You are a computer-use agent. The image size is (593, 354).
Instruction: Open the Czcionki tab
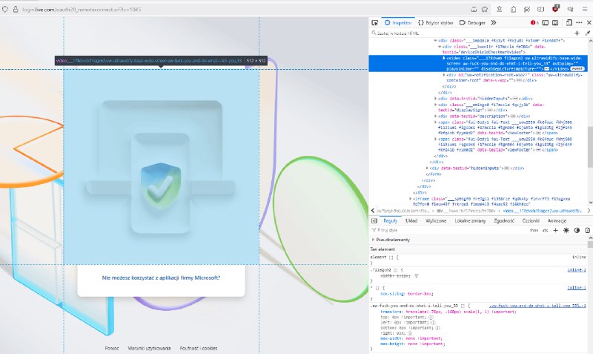click(x=531, y=220)
